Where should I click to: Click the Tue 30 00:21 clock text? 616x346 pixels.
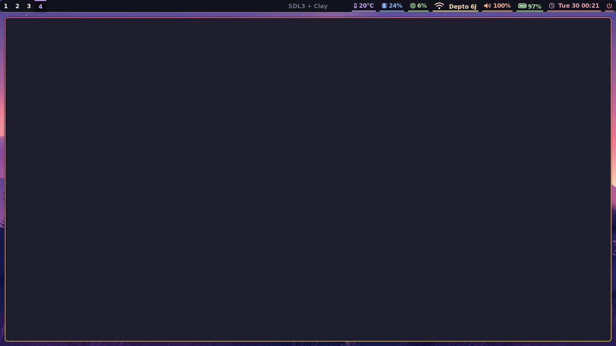click(578, 5)
